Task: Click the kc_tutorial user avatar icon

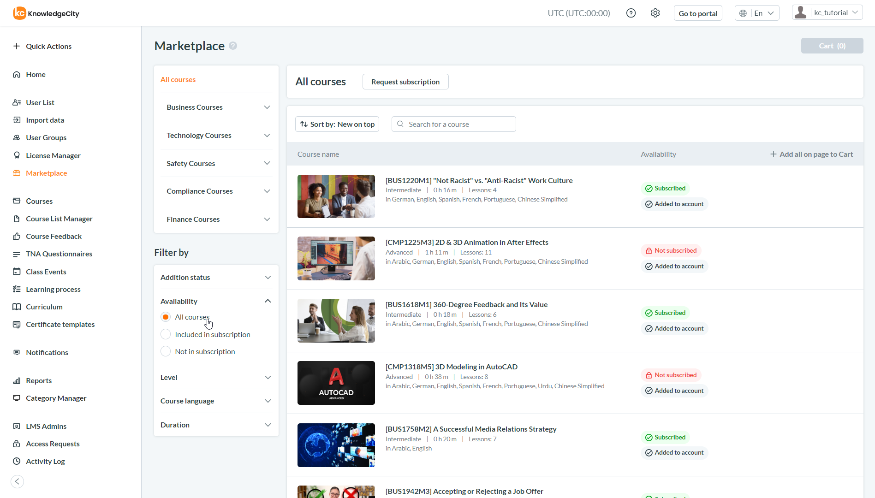Action: click(801, 13)
